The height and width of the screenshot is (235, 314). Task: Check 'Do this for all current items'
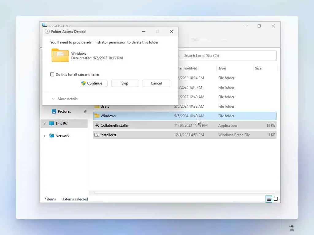(52, 74)
